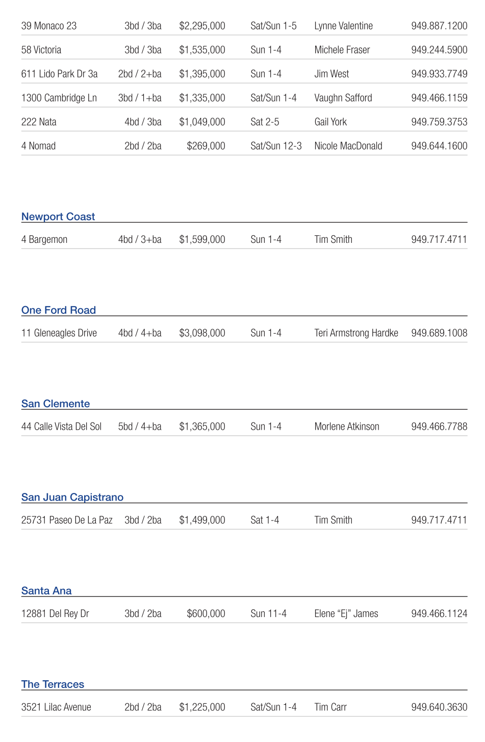Open the One Ford Road heading
The image size is (485, 742).
59,310
